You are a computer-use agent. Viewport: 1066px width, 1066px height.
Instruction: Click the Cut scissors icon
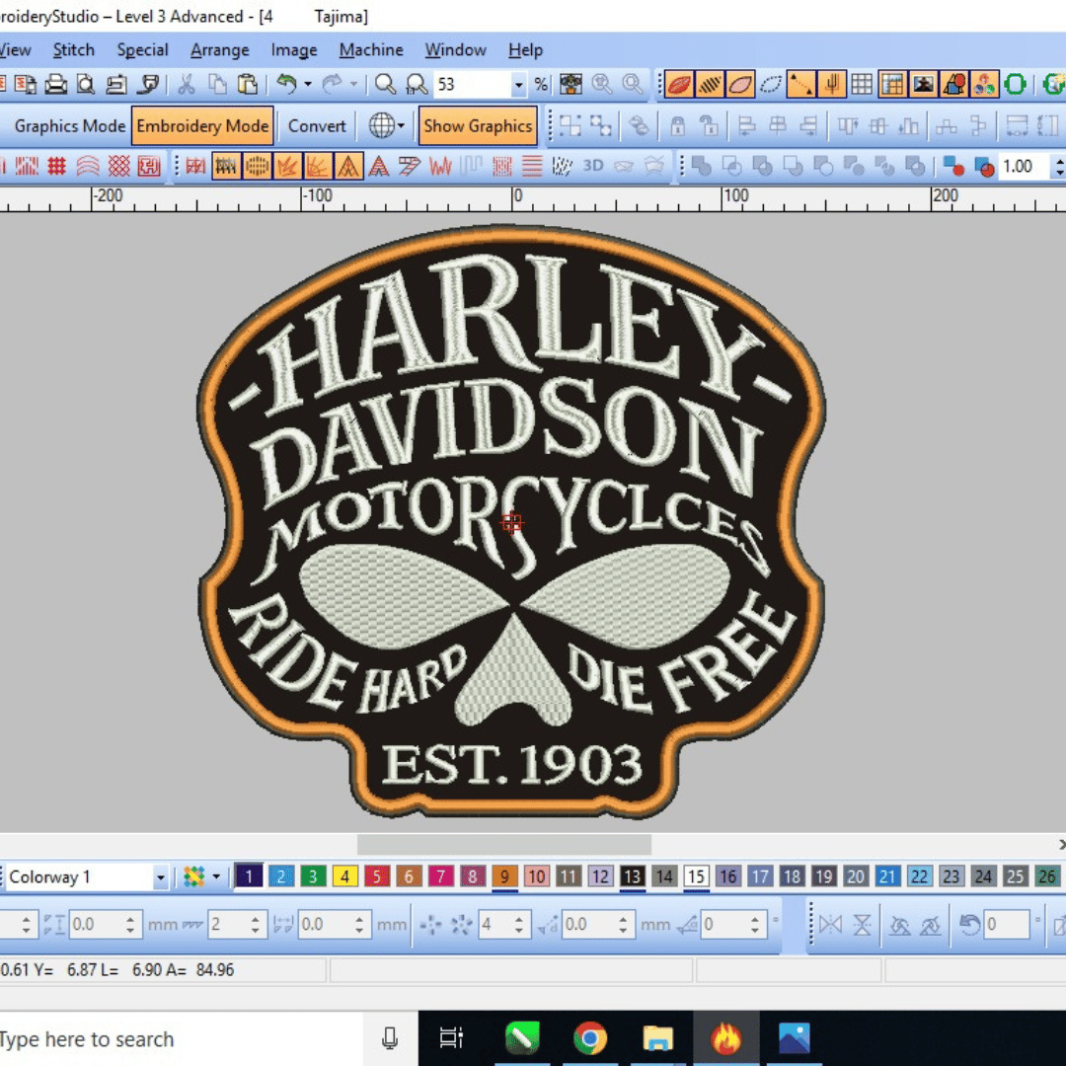pyautogui.click(x=187, y=84)
